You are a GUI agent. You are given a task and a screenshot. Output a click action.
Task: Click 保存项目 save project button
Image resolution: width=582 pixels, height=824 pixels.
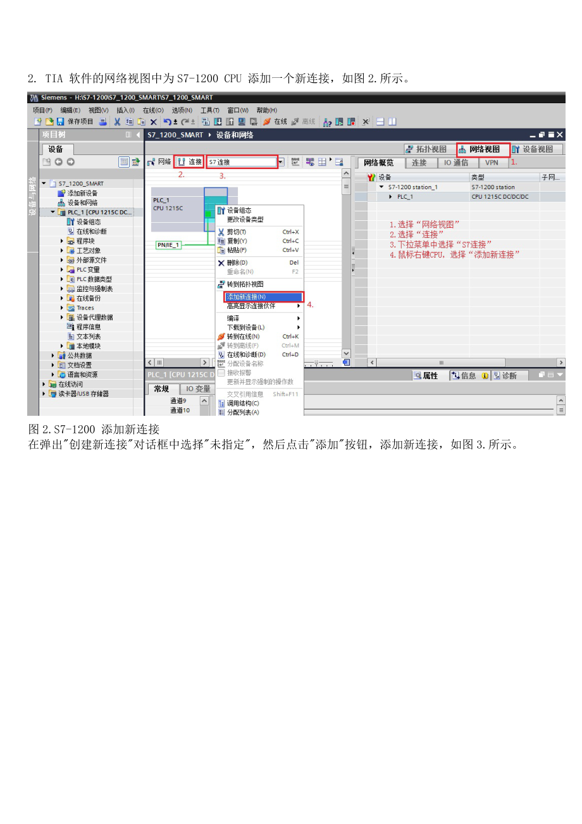[x=75, y=122]
